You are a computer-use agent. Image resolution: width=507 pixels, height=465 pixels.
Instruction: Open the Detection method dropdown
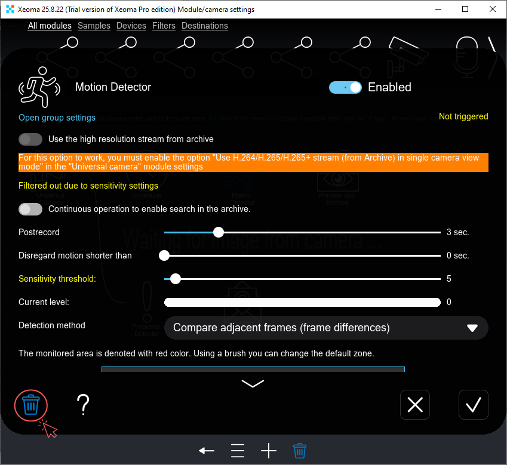click(x=326, y=327)
